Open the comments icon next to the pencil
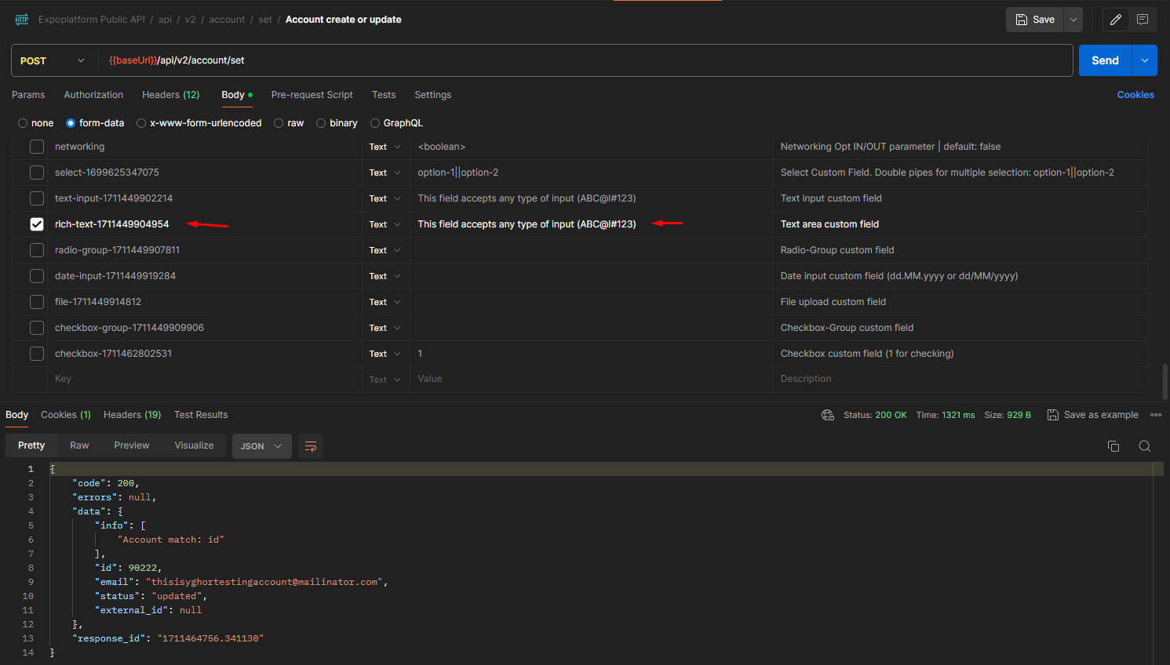 click(1143, 19)
